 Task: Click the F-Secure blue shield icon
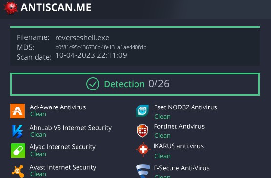(x=143, y=171)
